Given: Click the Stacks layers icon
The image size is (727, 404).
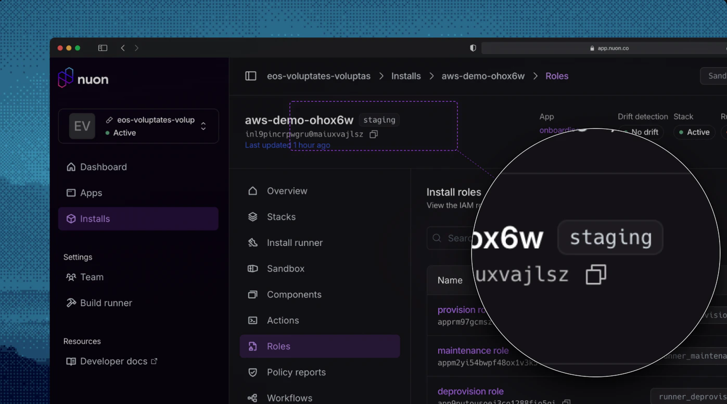Looking at the screenshot, I should click(253, 217).
